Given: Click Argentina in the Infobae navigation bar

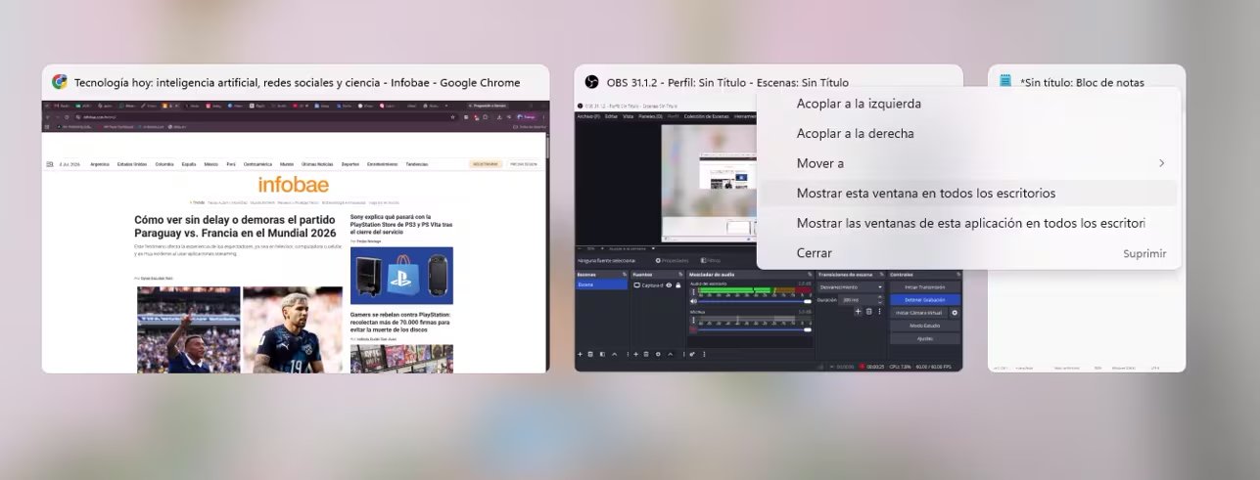Looking at the screenshot, I should pos(100,164).
